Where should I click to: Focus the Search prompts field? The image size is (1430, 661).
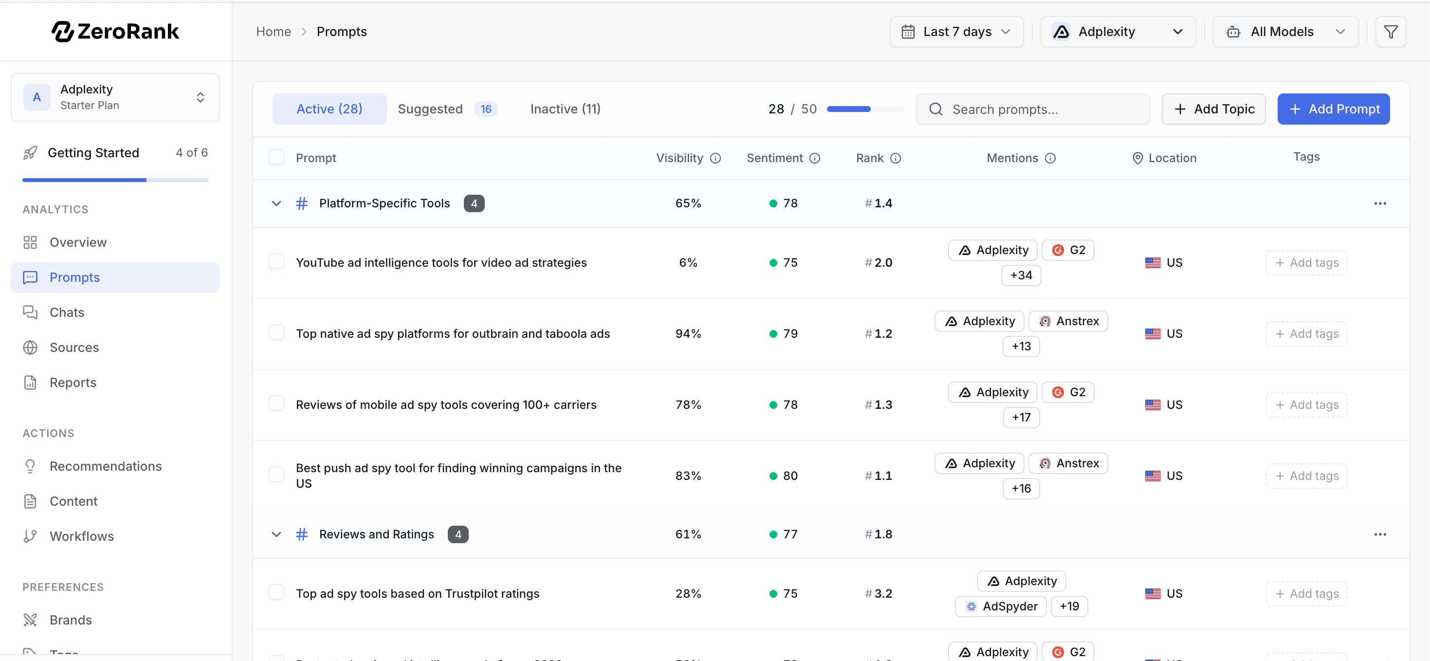pos(1033,110)
